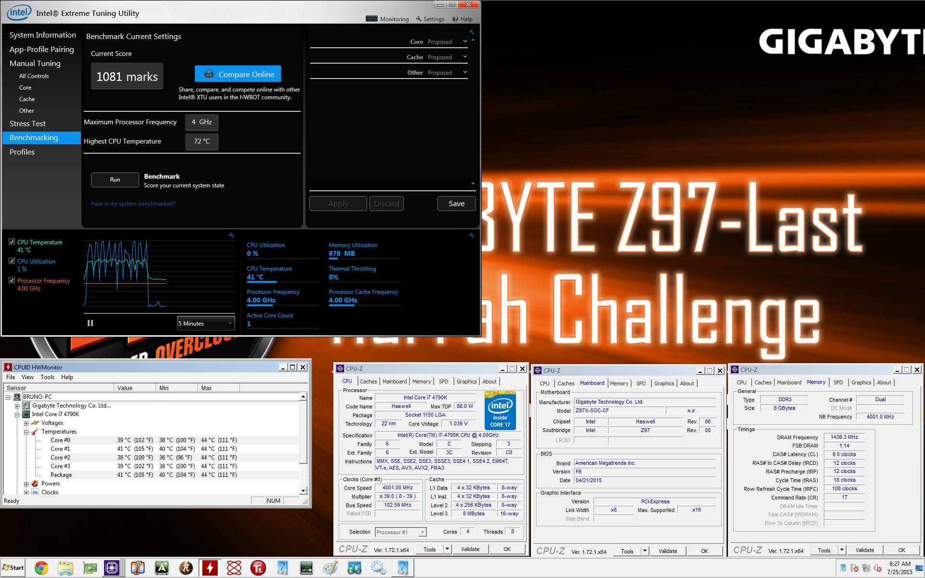Expand the Powers node in HWMonitor
925x578 pixels.
[x=26, y=484]
